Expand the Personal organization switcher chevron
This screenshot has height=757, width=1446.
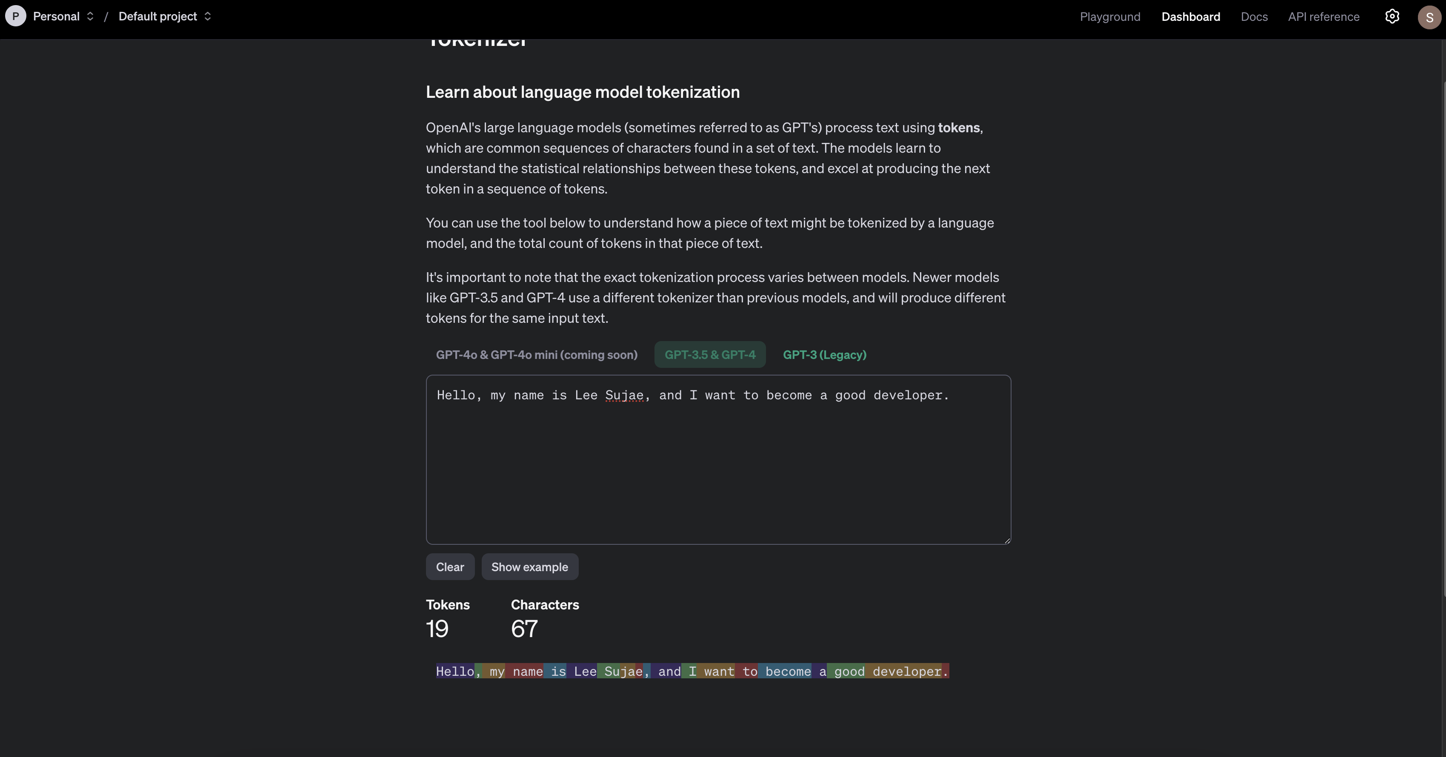coord(90,16)
